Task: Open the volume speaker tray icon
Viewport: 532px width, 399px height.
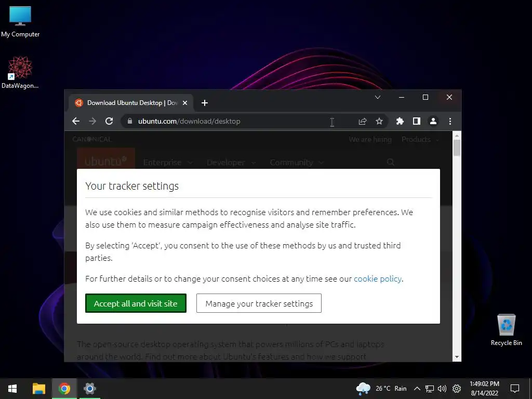Action: click(x=442, y=389)
